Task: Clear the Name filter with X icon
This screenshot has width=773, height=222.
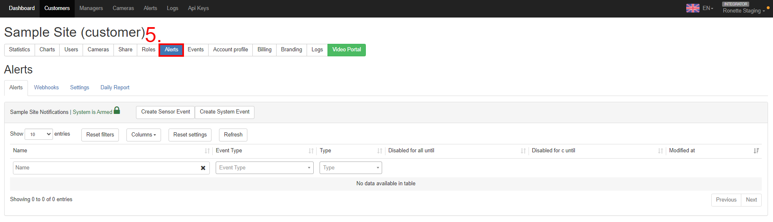Action: coord(203,168)
